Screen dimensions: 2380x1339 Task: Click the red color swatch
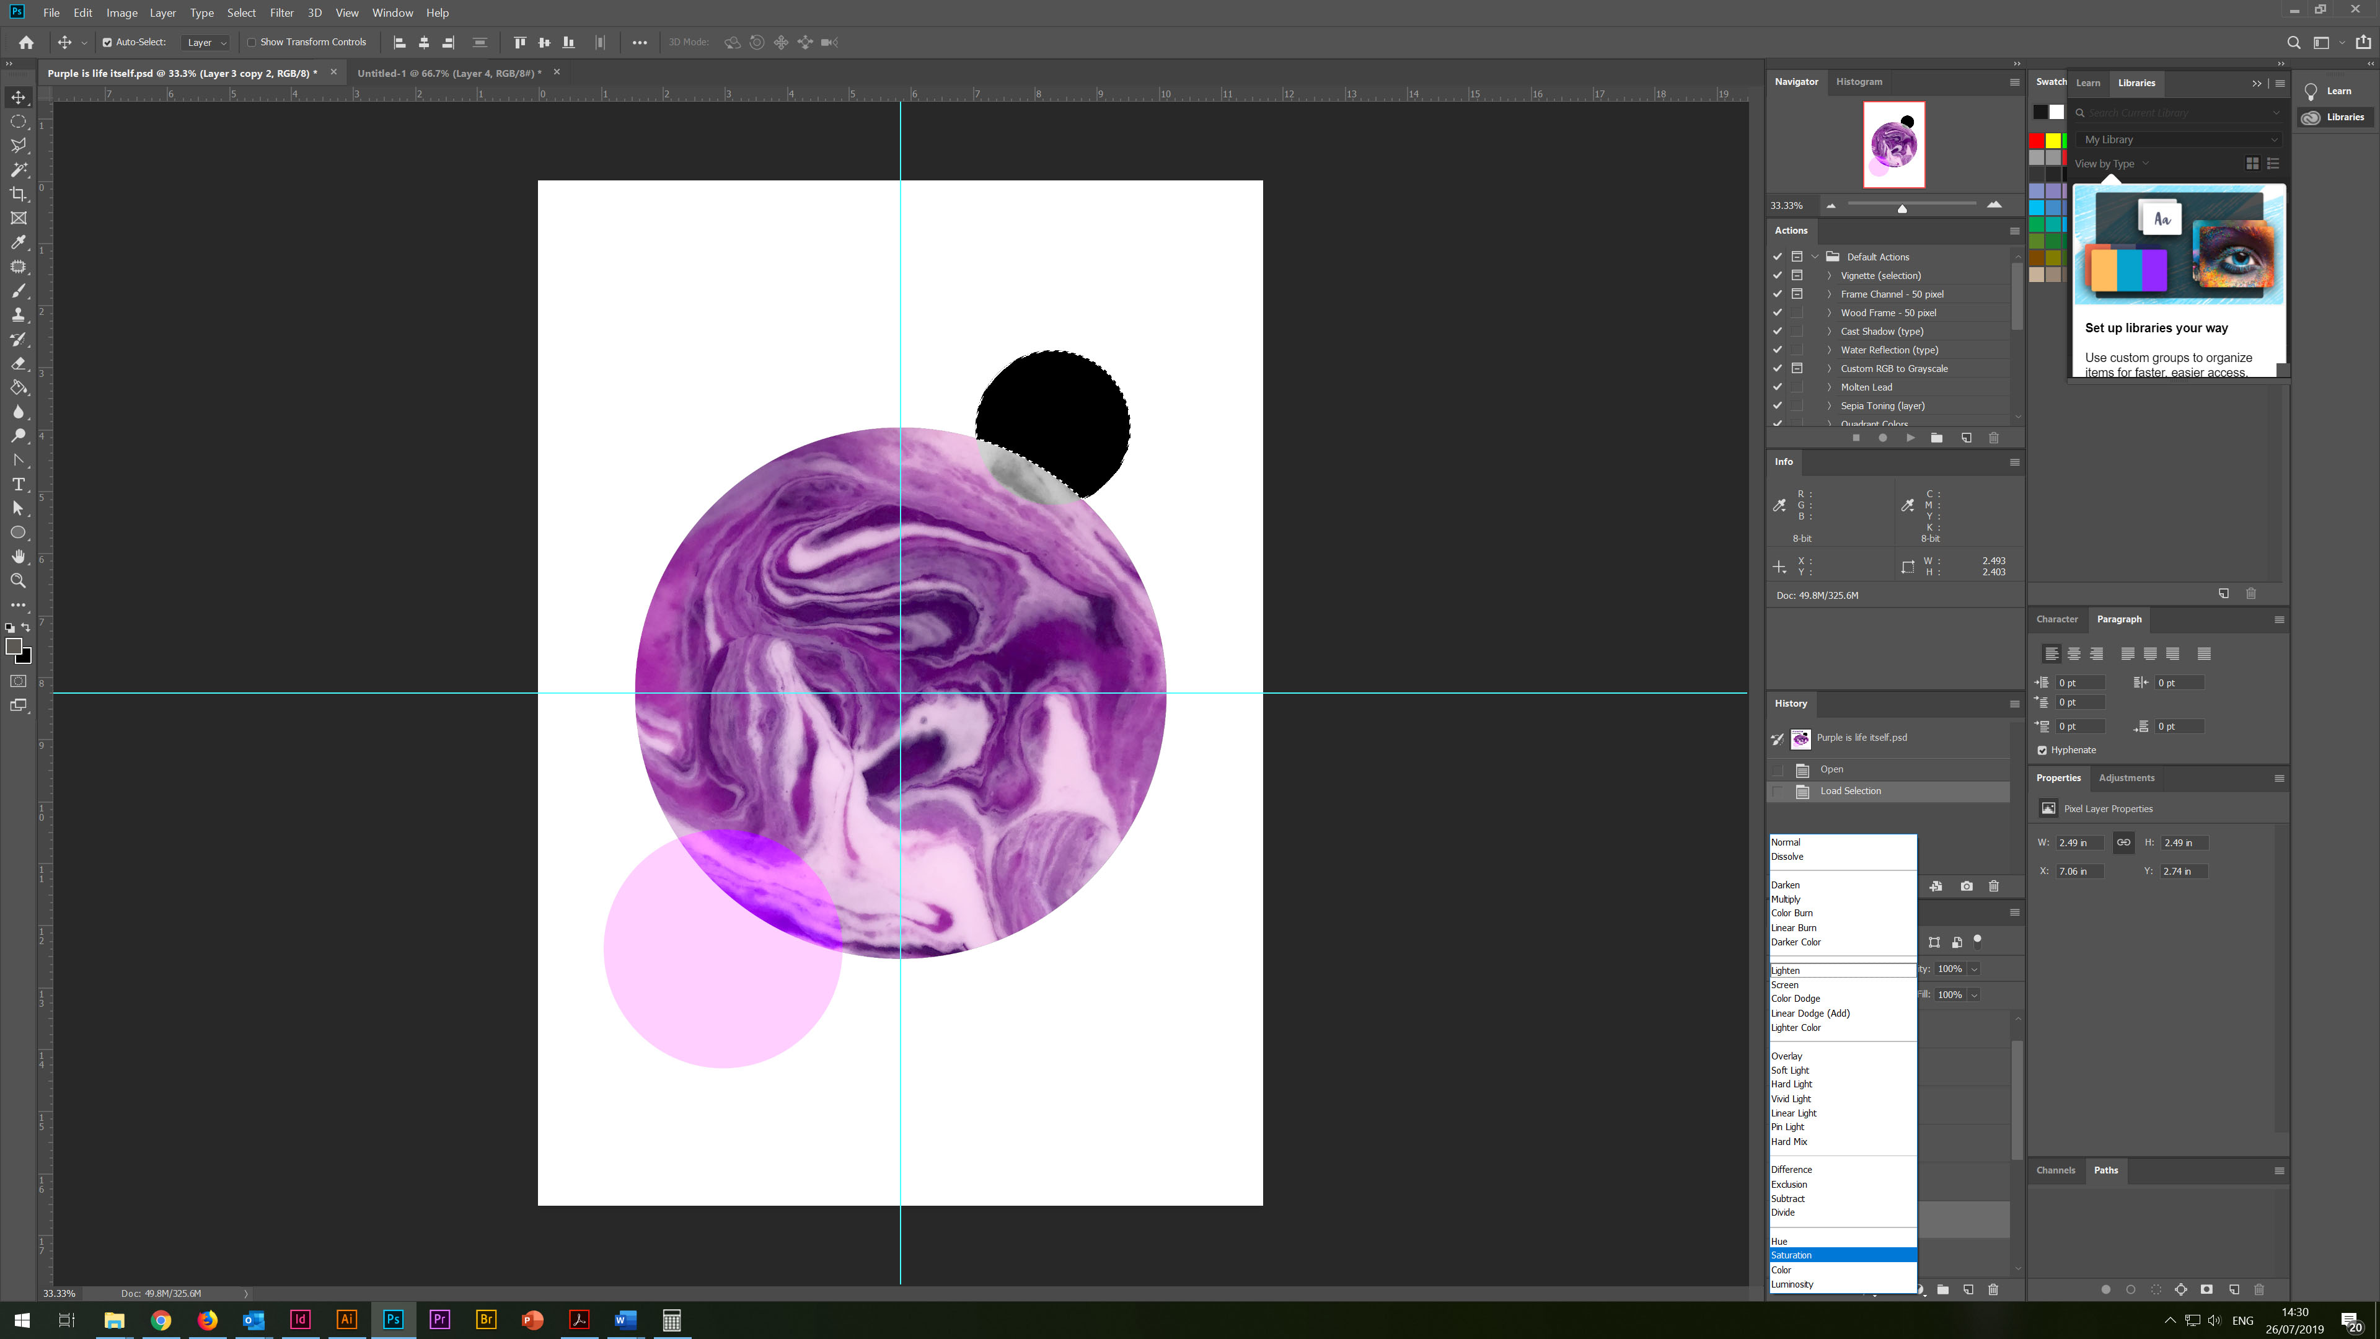(2036, 141)
